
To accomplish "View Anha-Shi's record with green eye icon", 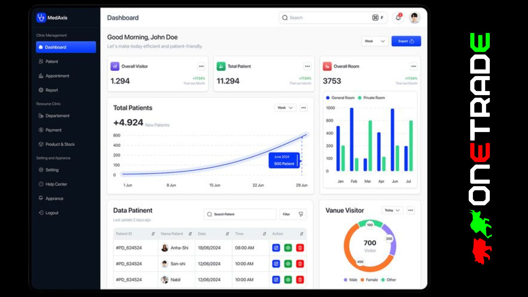I will pyautogui.click(x=288, y=248).
